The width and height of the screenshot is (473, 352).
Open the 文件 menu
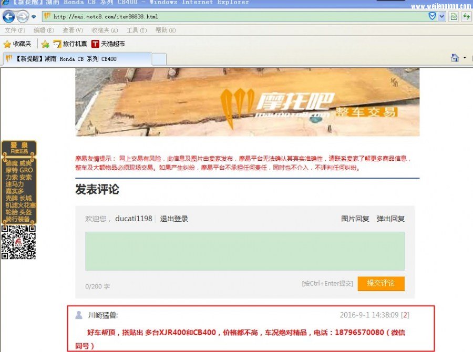click(x=15, y=30)
